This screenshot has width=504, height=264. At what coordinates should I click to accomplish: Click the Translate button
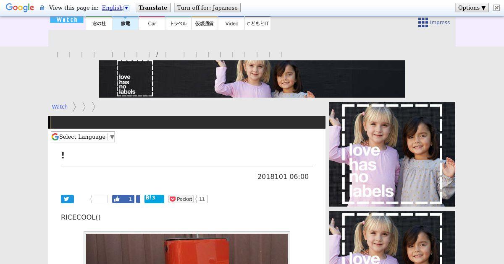[x=153, y=8]
